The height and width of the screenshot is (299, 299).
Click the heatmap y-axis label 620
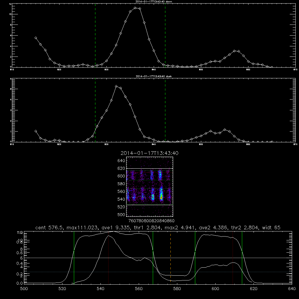coord(121,168)
